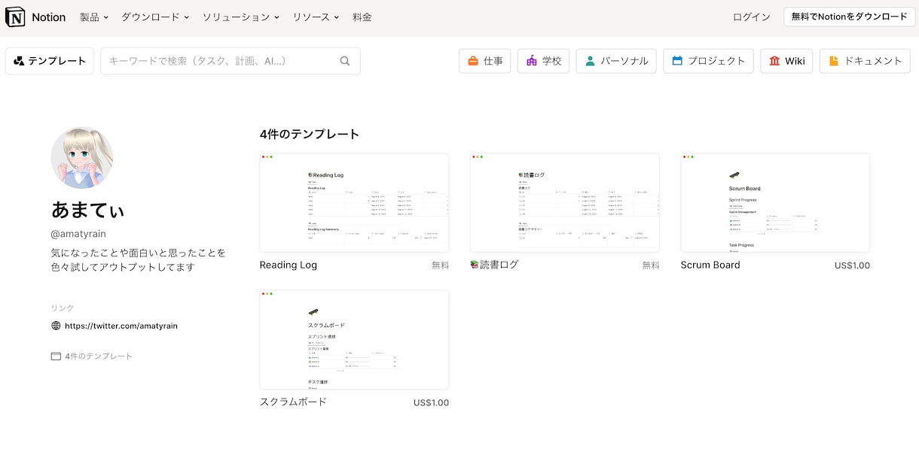This screenshot has height=473, width=919.
Task: Click the 4件のテンプレート heading
Action: coord(310,135)
